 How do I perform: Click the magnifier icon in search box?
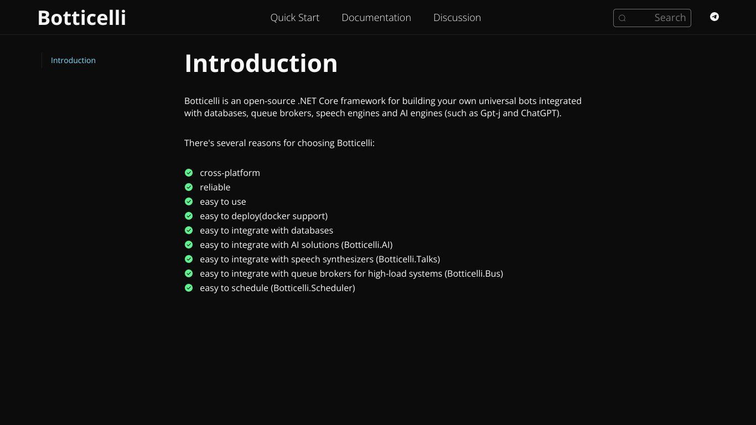pos(622,18)
